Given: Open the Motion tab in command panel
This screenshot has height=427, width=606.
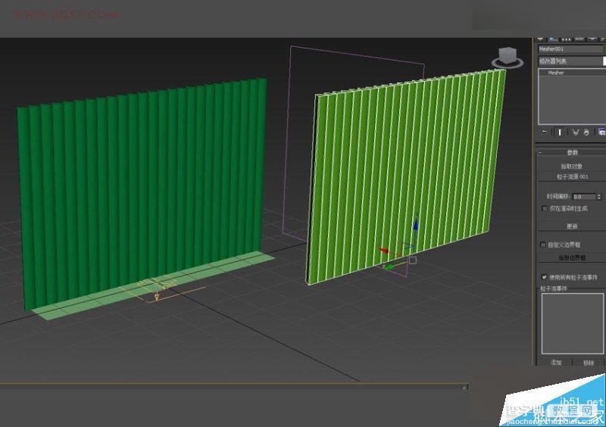Looking at the screenshot, I should (579, 39).
